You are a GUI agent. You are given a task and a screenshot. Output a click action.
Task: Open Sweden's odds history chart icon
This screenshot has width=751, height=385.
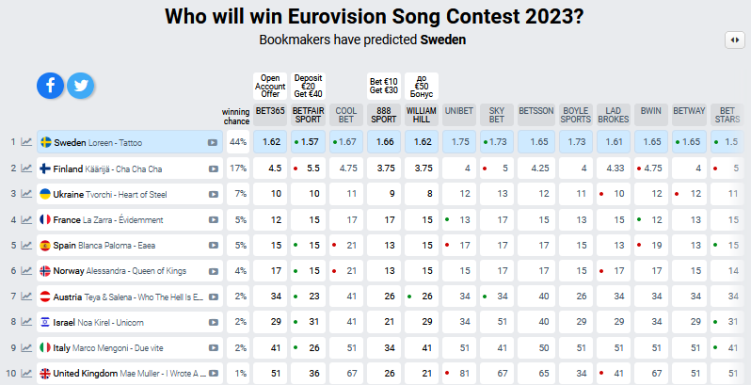point(25,142)
